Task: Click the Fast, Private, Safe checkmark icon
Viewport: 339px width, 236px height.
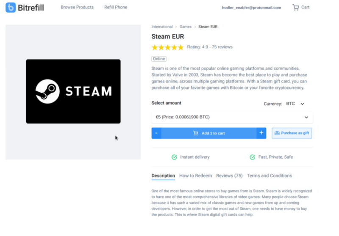Action: [252, 157]
